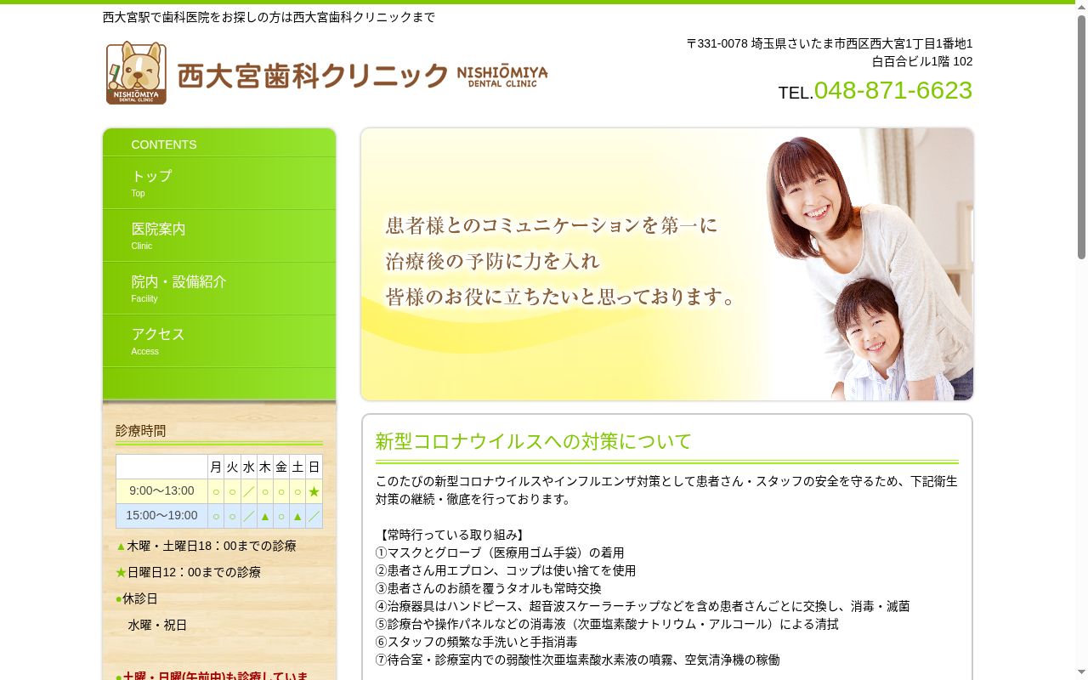Click the 水 column header in schedule
This screenshot has height=680, width=1088.
(x=248, y=467)
